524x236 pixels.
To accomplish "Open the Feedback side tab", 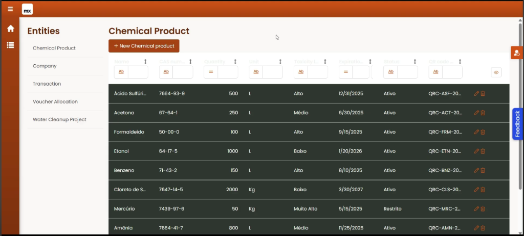I will pyautogui.click(x=518, y=124).
